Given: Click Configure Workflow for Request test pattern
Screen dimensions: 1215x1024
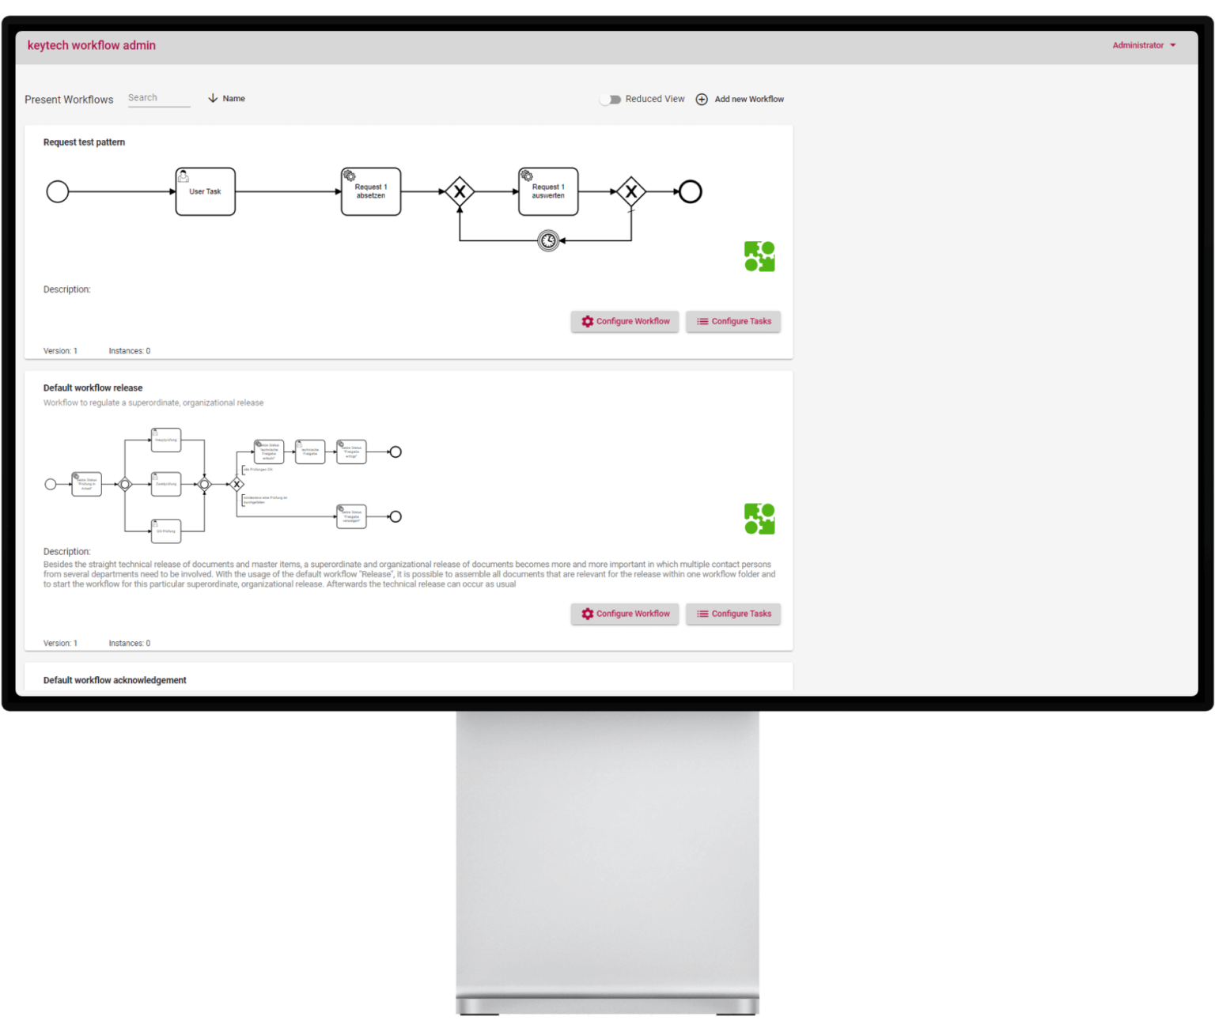Looking at the screenshot, I should coord(625,322).
